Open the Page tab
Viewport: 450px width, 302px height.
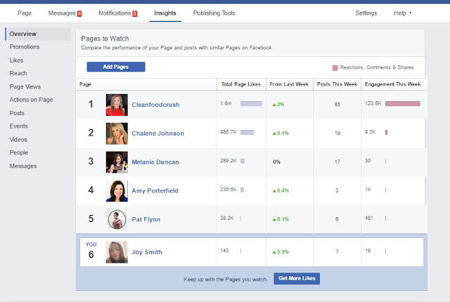click(25, 13)
